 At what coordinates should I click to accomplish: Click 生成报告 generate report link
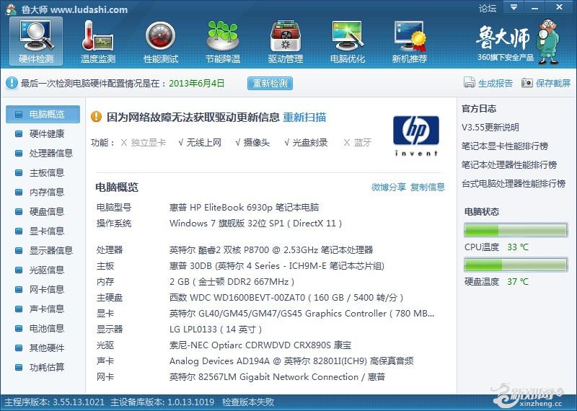[x=495, y=83]
